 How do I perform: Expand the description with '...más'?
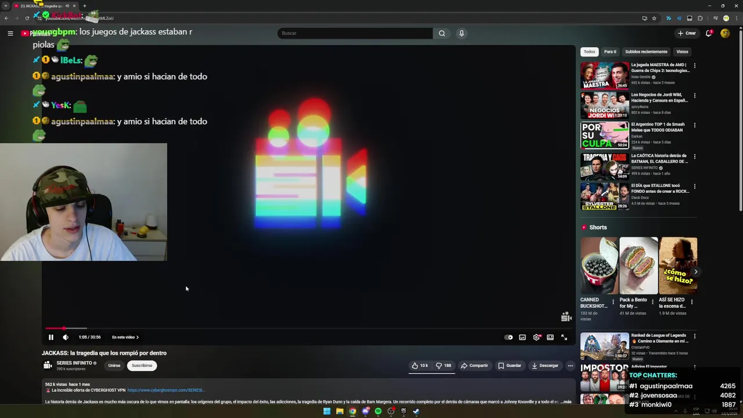point(566,402)
